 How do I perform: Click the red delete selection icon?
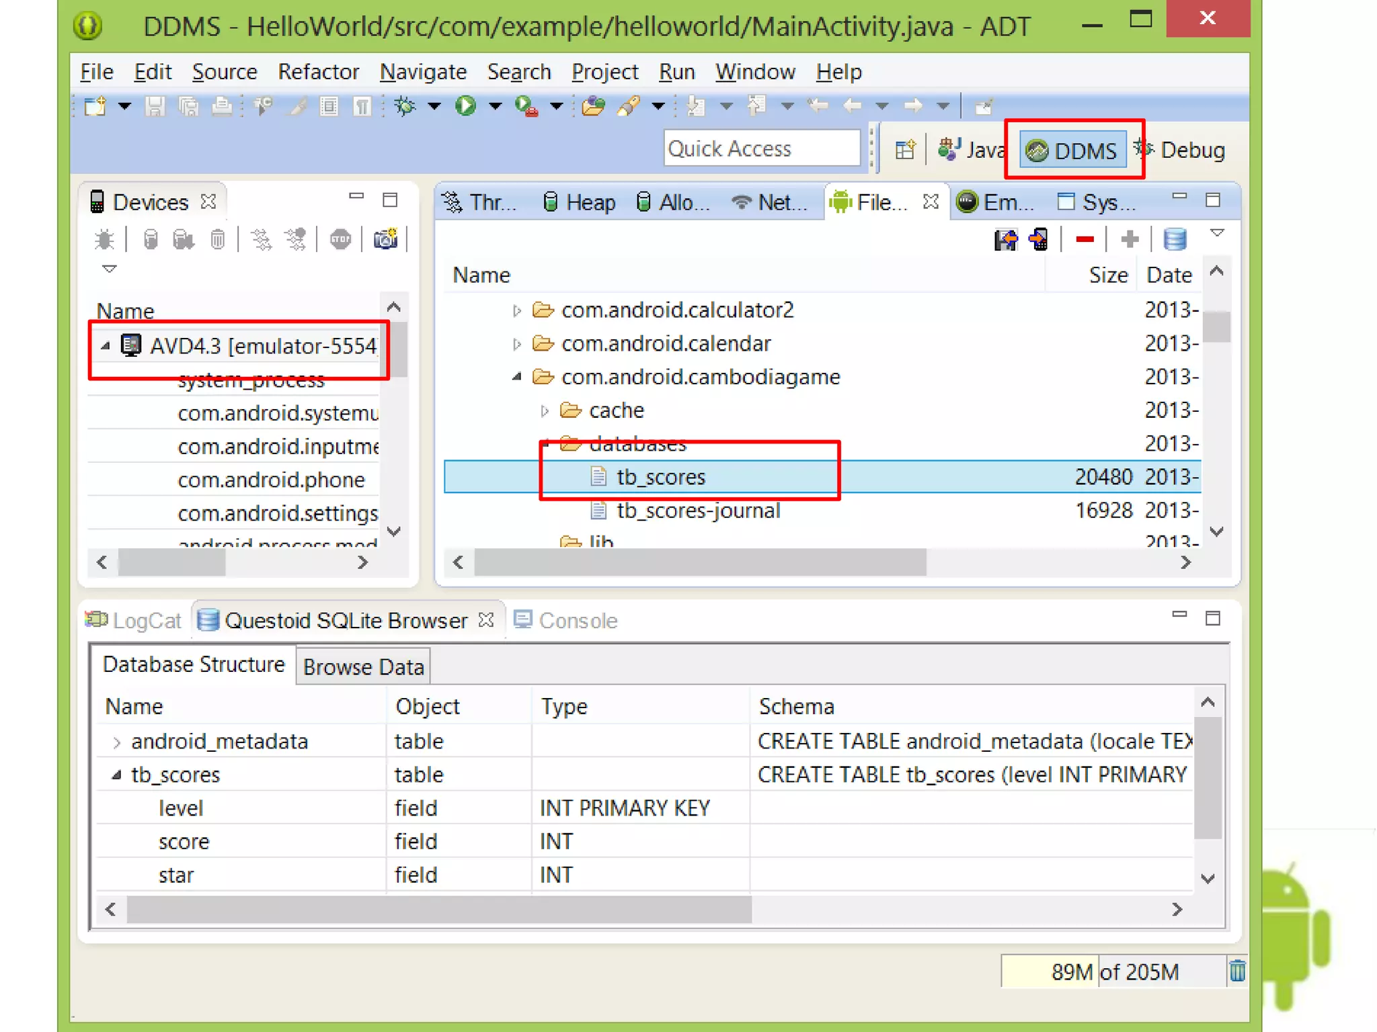[x=1085, y=239]
